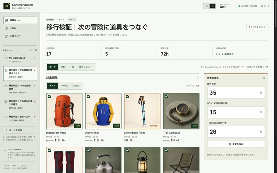277x173 pixels.
Task: Switch to the 分析 tab
Action: pyautogui.click(x=63, y=67)
